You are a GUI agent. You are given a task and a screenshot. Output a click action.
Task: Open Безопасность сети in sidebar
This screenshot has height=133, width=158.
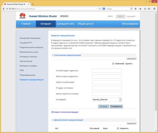coord(29,52)
